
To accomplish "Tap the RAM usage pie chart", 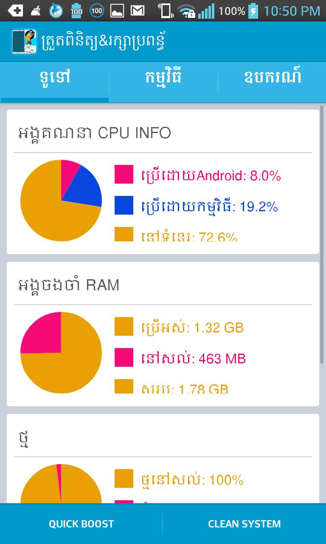I will pyautogui.click(x=61, y=353).
